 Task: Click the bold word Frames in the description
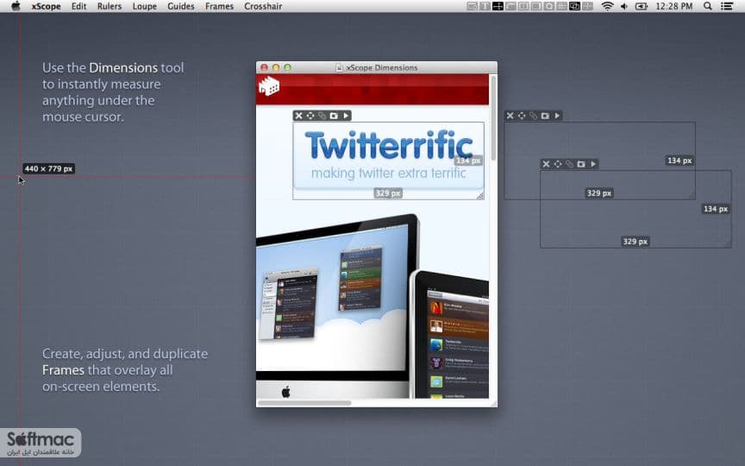tap(63, 370)
